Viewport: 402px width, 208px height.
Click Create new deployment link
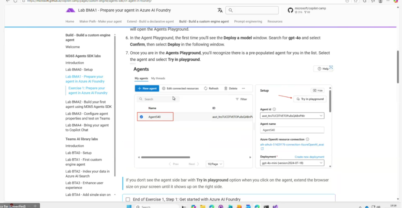coord(309,157)
